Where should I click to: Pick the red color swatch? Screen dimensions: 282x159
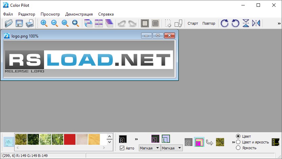click(70, 139)
